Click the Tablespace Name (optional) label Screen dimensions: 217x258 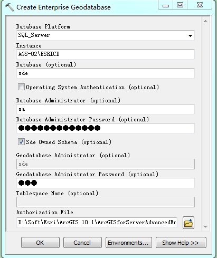57,193
